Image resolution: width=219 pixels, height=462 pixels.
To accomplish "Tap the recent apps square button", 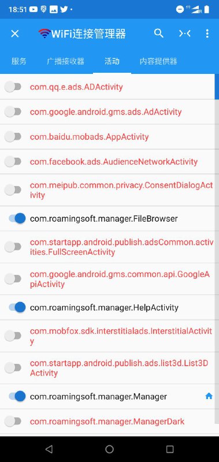I will 170,449.
